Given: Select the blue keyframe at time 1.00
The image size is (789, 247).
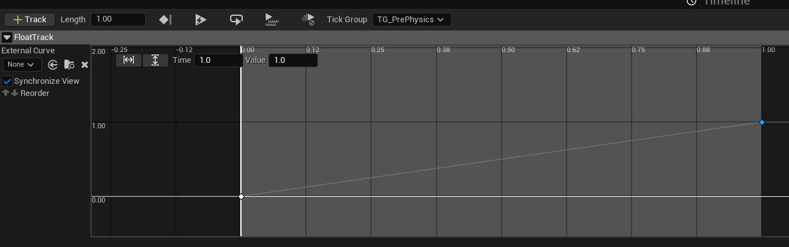Looking at the screenshot, I should pyautogui.click(x=762, y=122).
